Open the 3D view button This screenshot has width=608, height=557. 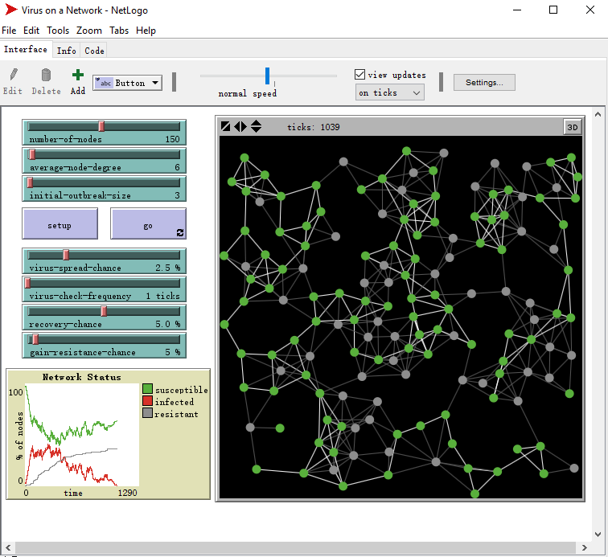[x=573, y=127]
